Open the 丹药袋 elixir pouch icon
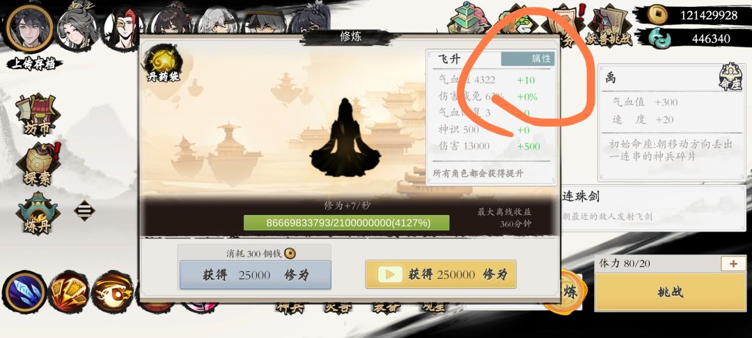Viewport: 752px width, 338px height. point(163,64)
